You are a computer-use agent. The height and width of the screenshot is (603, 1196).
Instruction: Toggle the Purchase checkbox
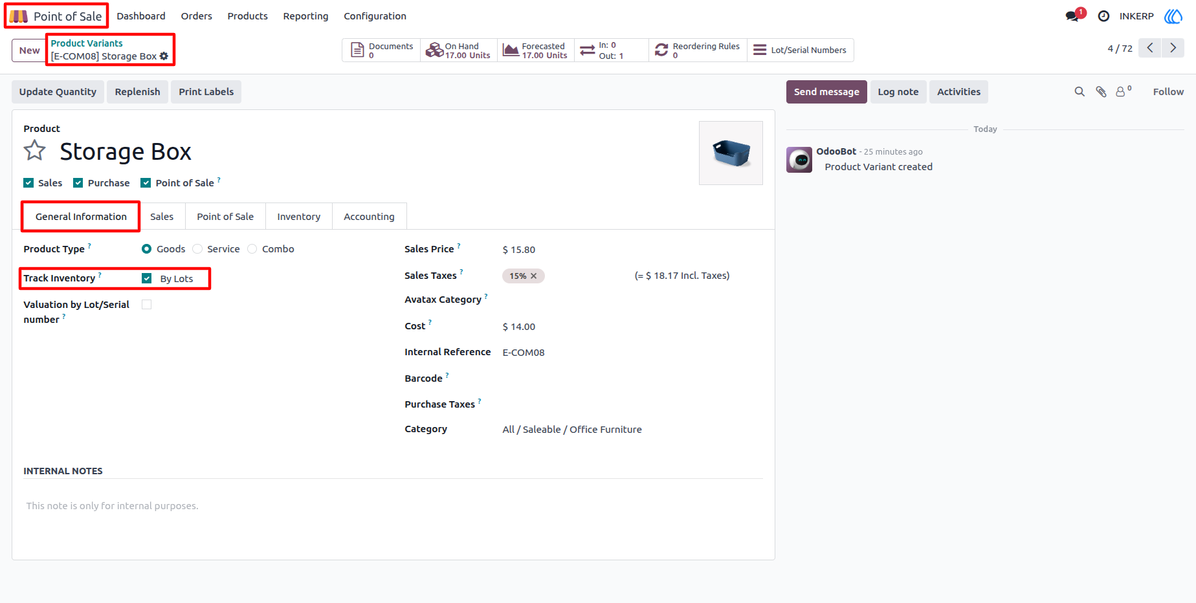(78, 183)
